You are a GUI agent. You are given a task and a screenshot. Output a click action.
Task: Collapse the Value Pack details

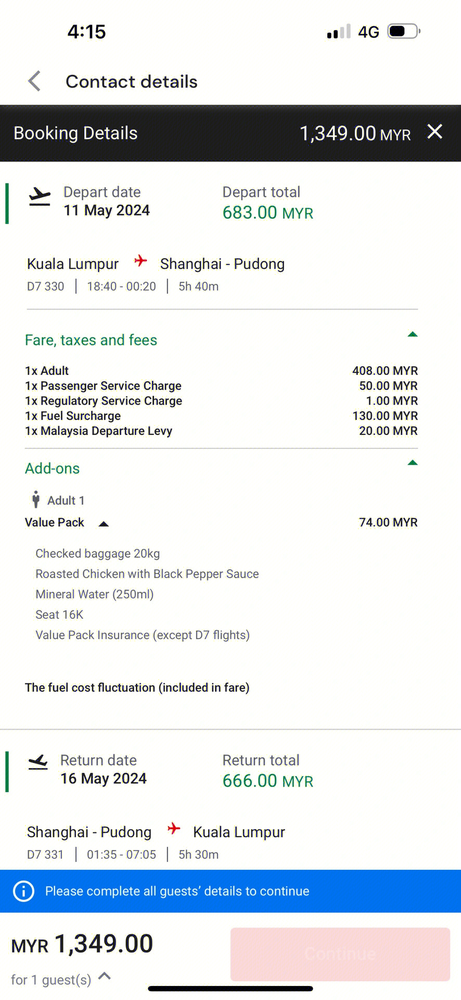104,524
